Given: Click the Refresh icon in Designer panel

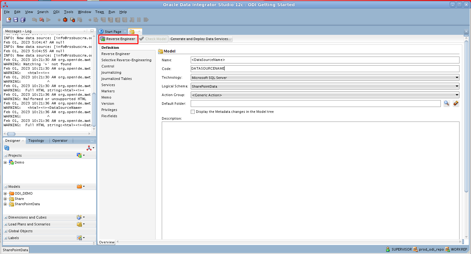Looking at the screenshot, I should coord(7,148).
